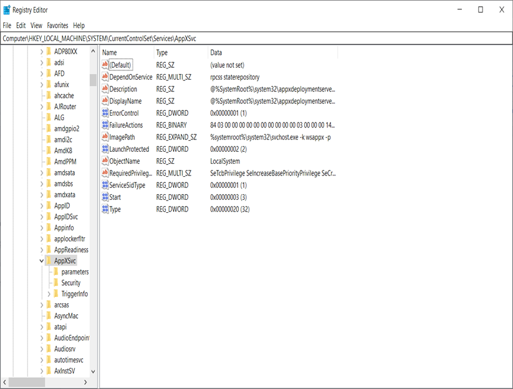513x389 pixels.
Task: Click the DWORD icon beside LaunchProtected
Action: click(x=105, y=149)
